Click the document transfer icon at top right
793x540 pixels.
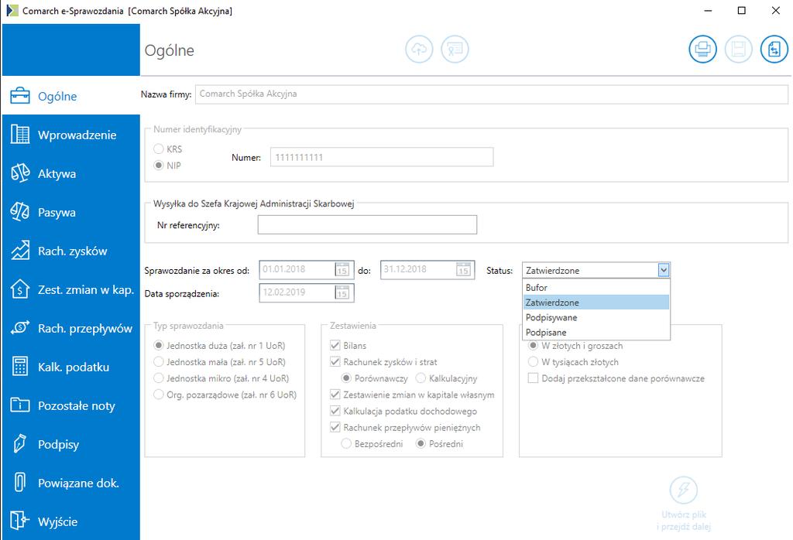(774, 49)
